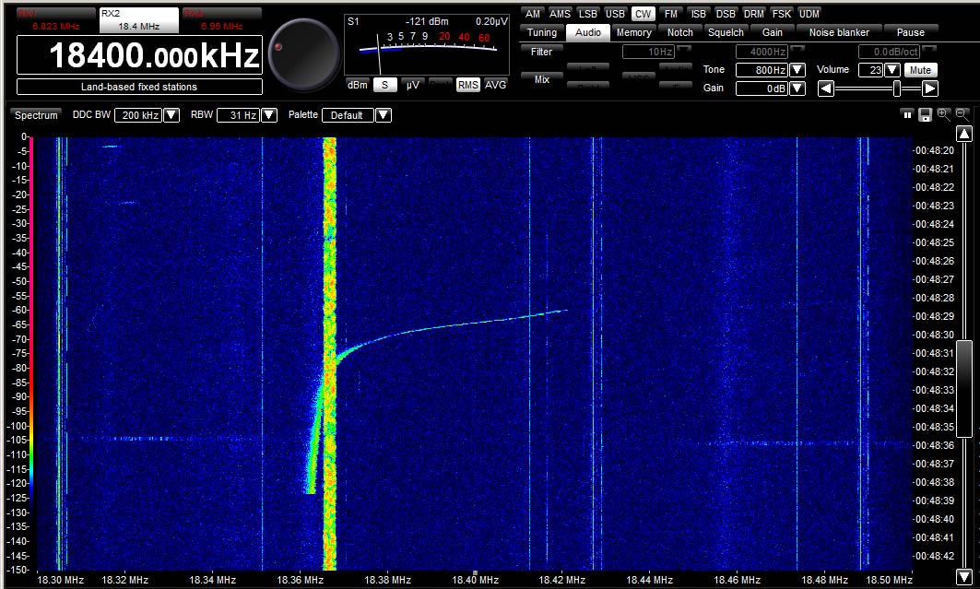980x589 pixels.
Task: Open DDC BW dropdown
Action: 171,115
